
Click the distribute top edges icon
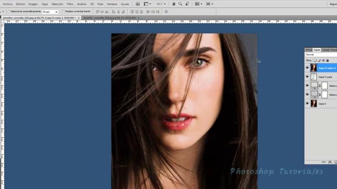pyautogui.click(x=132, y=12)
